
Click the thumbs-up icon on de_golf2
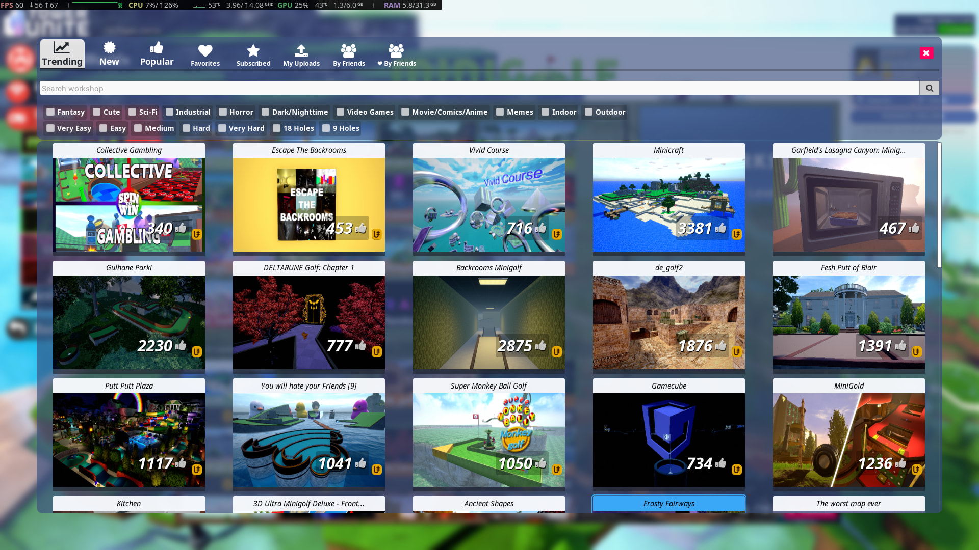721,345
